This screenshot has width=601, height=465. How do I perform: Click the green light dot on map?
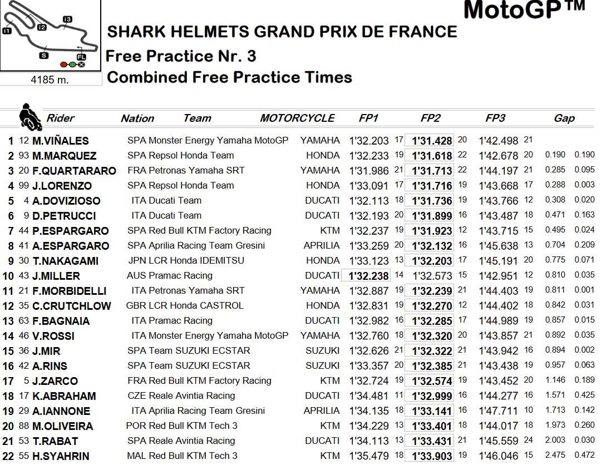(72, 65)
